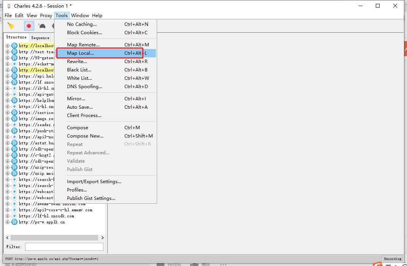Viewport: 407px width, 266px height.
Task: Click globe icon of http://c-hzgt2 host
Action: click(14, 155)
